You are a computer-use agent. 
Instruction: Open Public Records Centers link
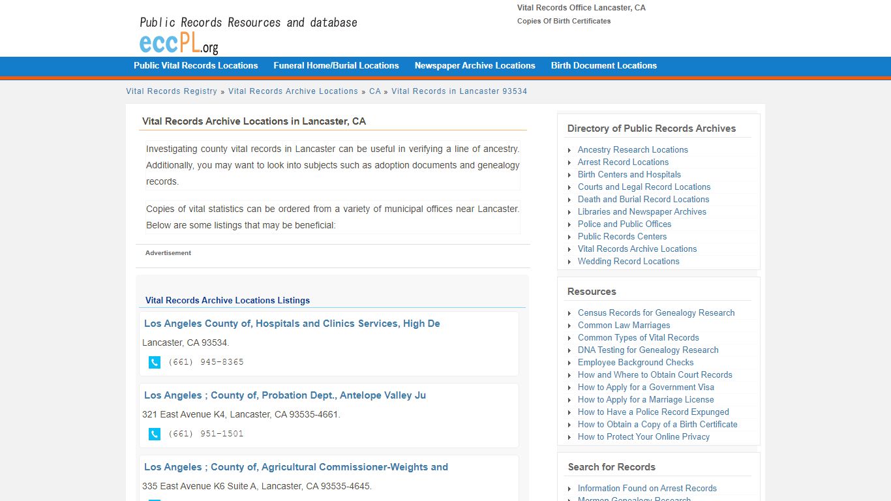pos(622,236)
